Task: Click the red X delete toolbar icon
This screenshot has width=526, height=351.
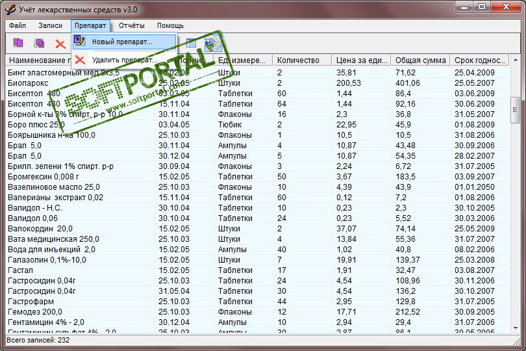Action: click(60, 44)
